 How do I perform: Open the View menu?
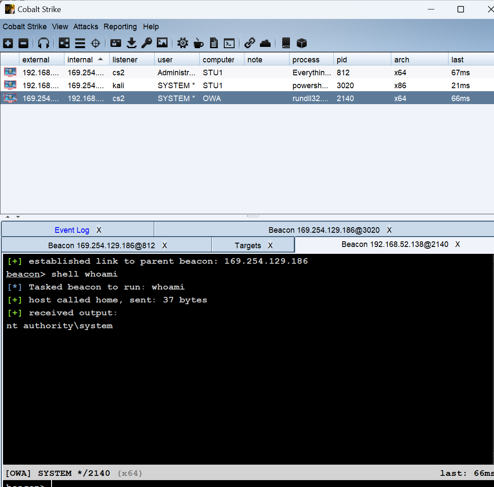(60, 27)
